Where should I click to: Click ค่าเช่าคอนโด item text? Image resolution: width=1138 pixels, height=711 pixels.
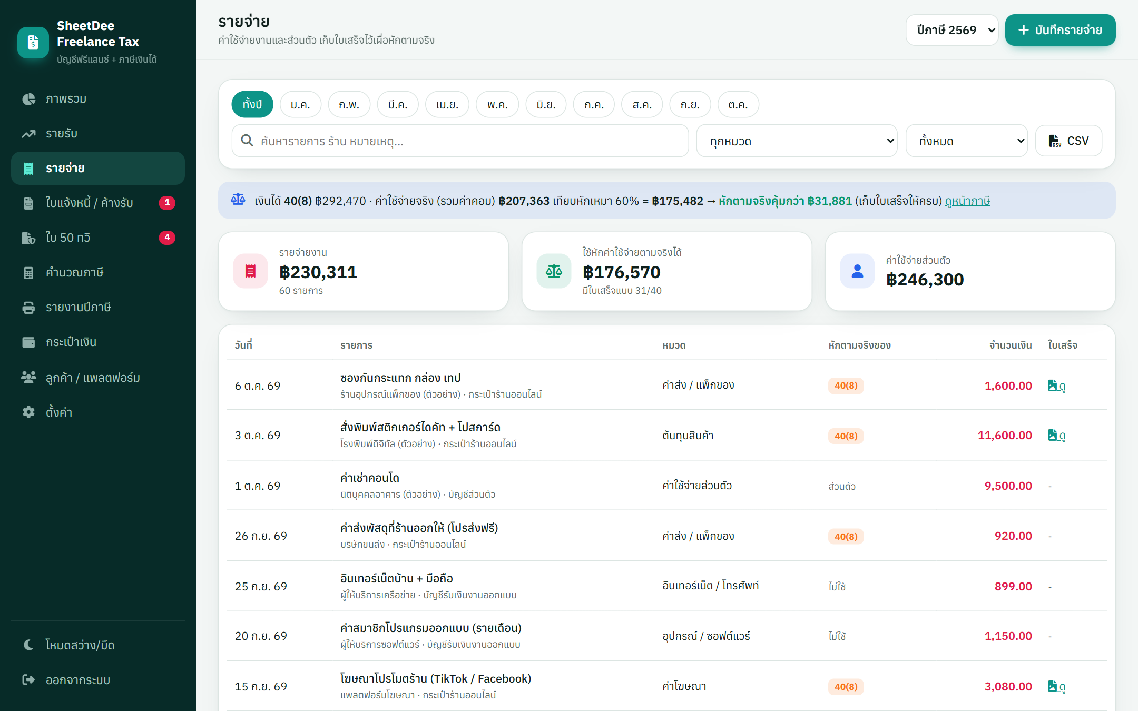click(x=370, y=478)
